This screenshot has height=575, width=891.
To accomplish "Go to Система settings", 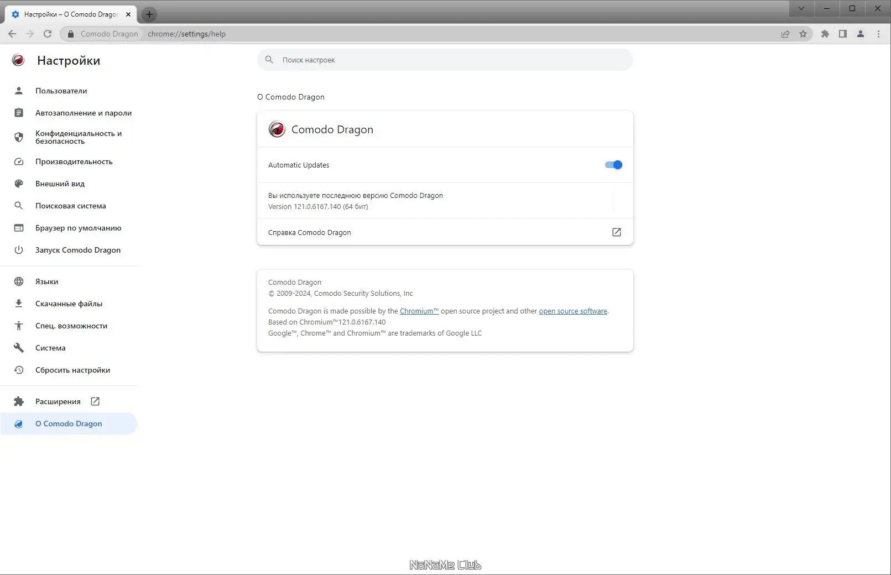I will (69, 348).
